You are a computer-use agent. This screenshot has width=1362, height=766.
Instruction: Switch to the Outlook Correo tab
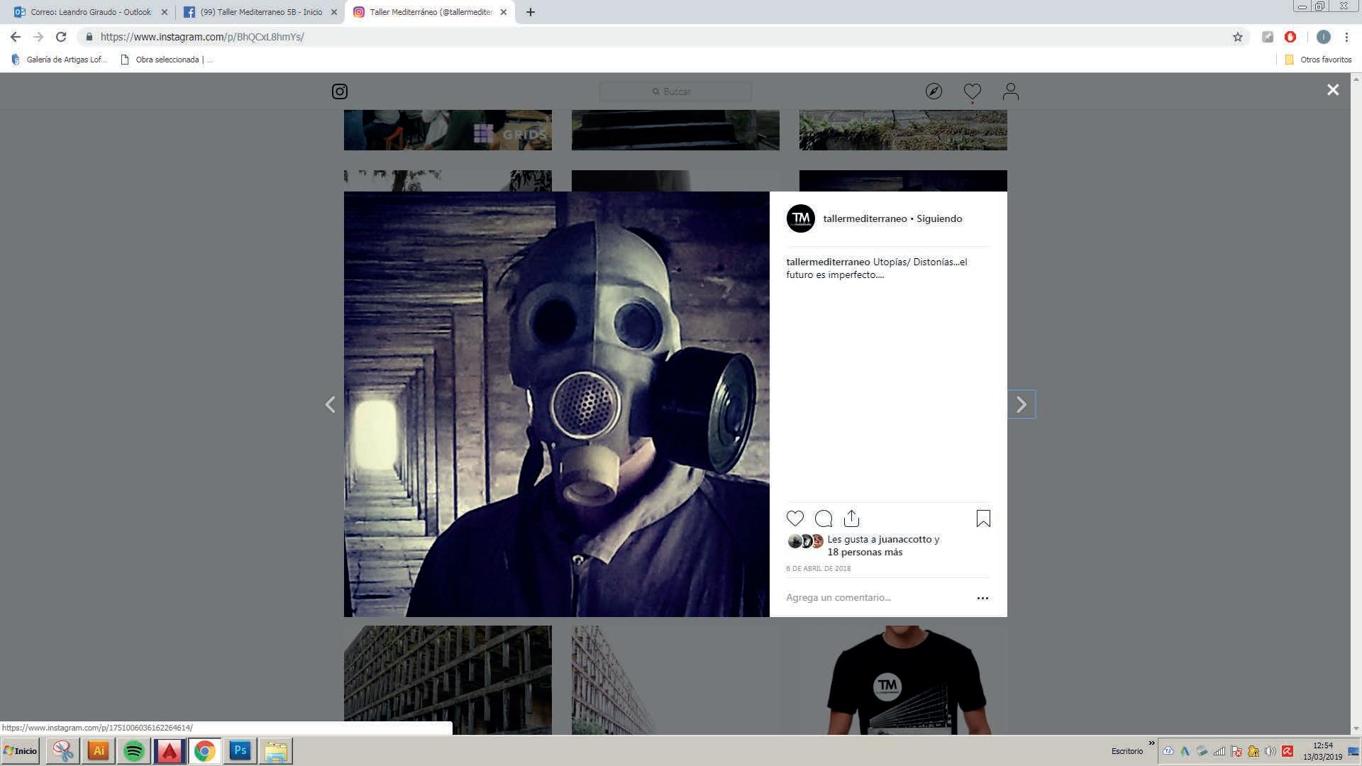pyautogui.click(x=89, y=12)
